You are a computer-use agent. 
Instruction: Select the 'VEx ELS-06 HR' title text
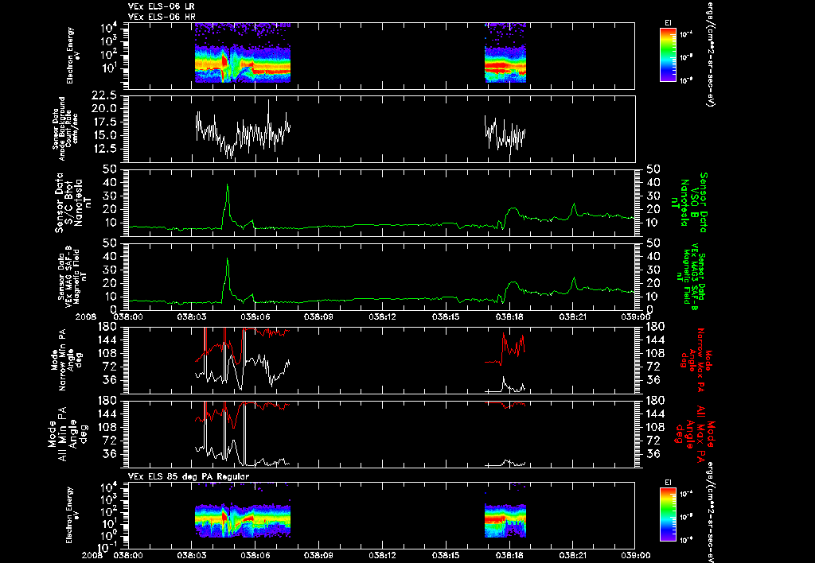tap(162, 17)
